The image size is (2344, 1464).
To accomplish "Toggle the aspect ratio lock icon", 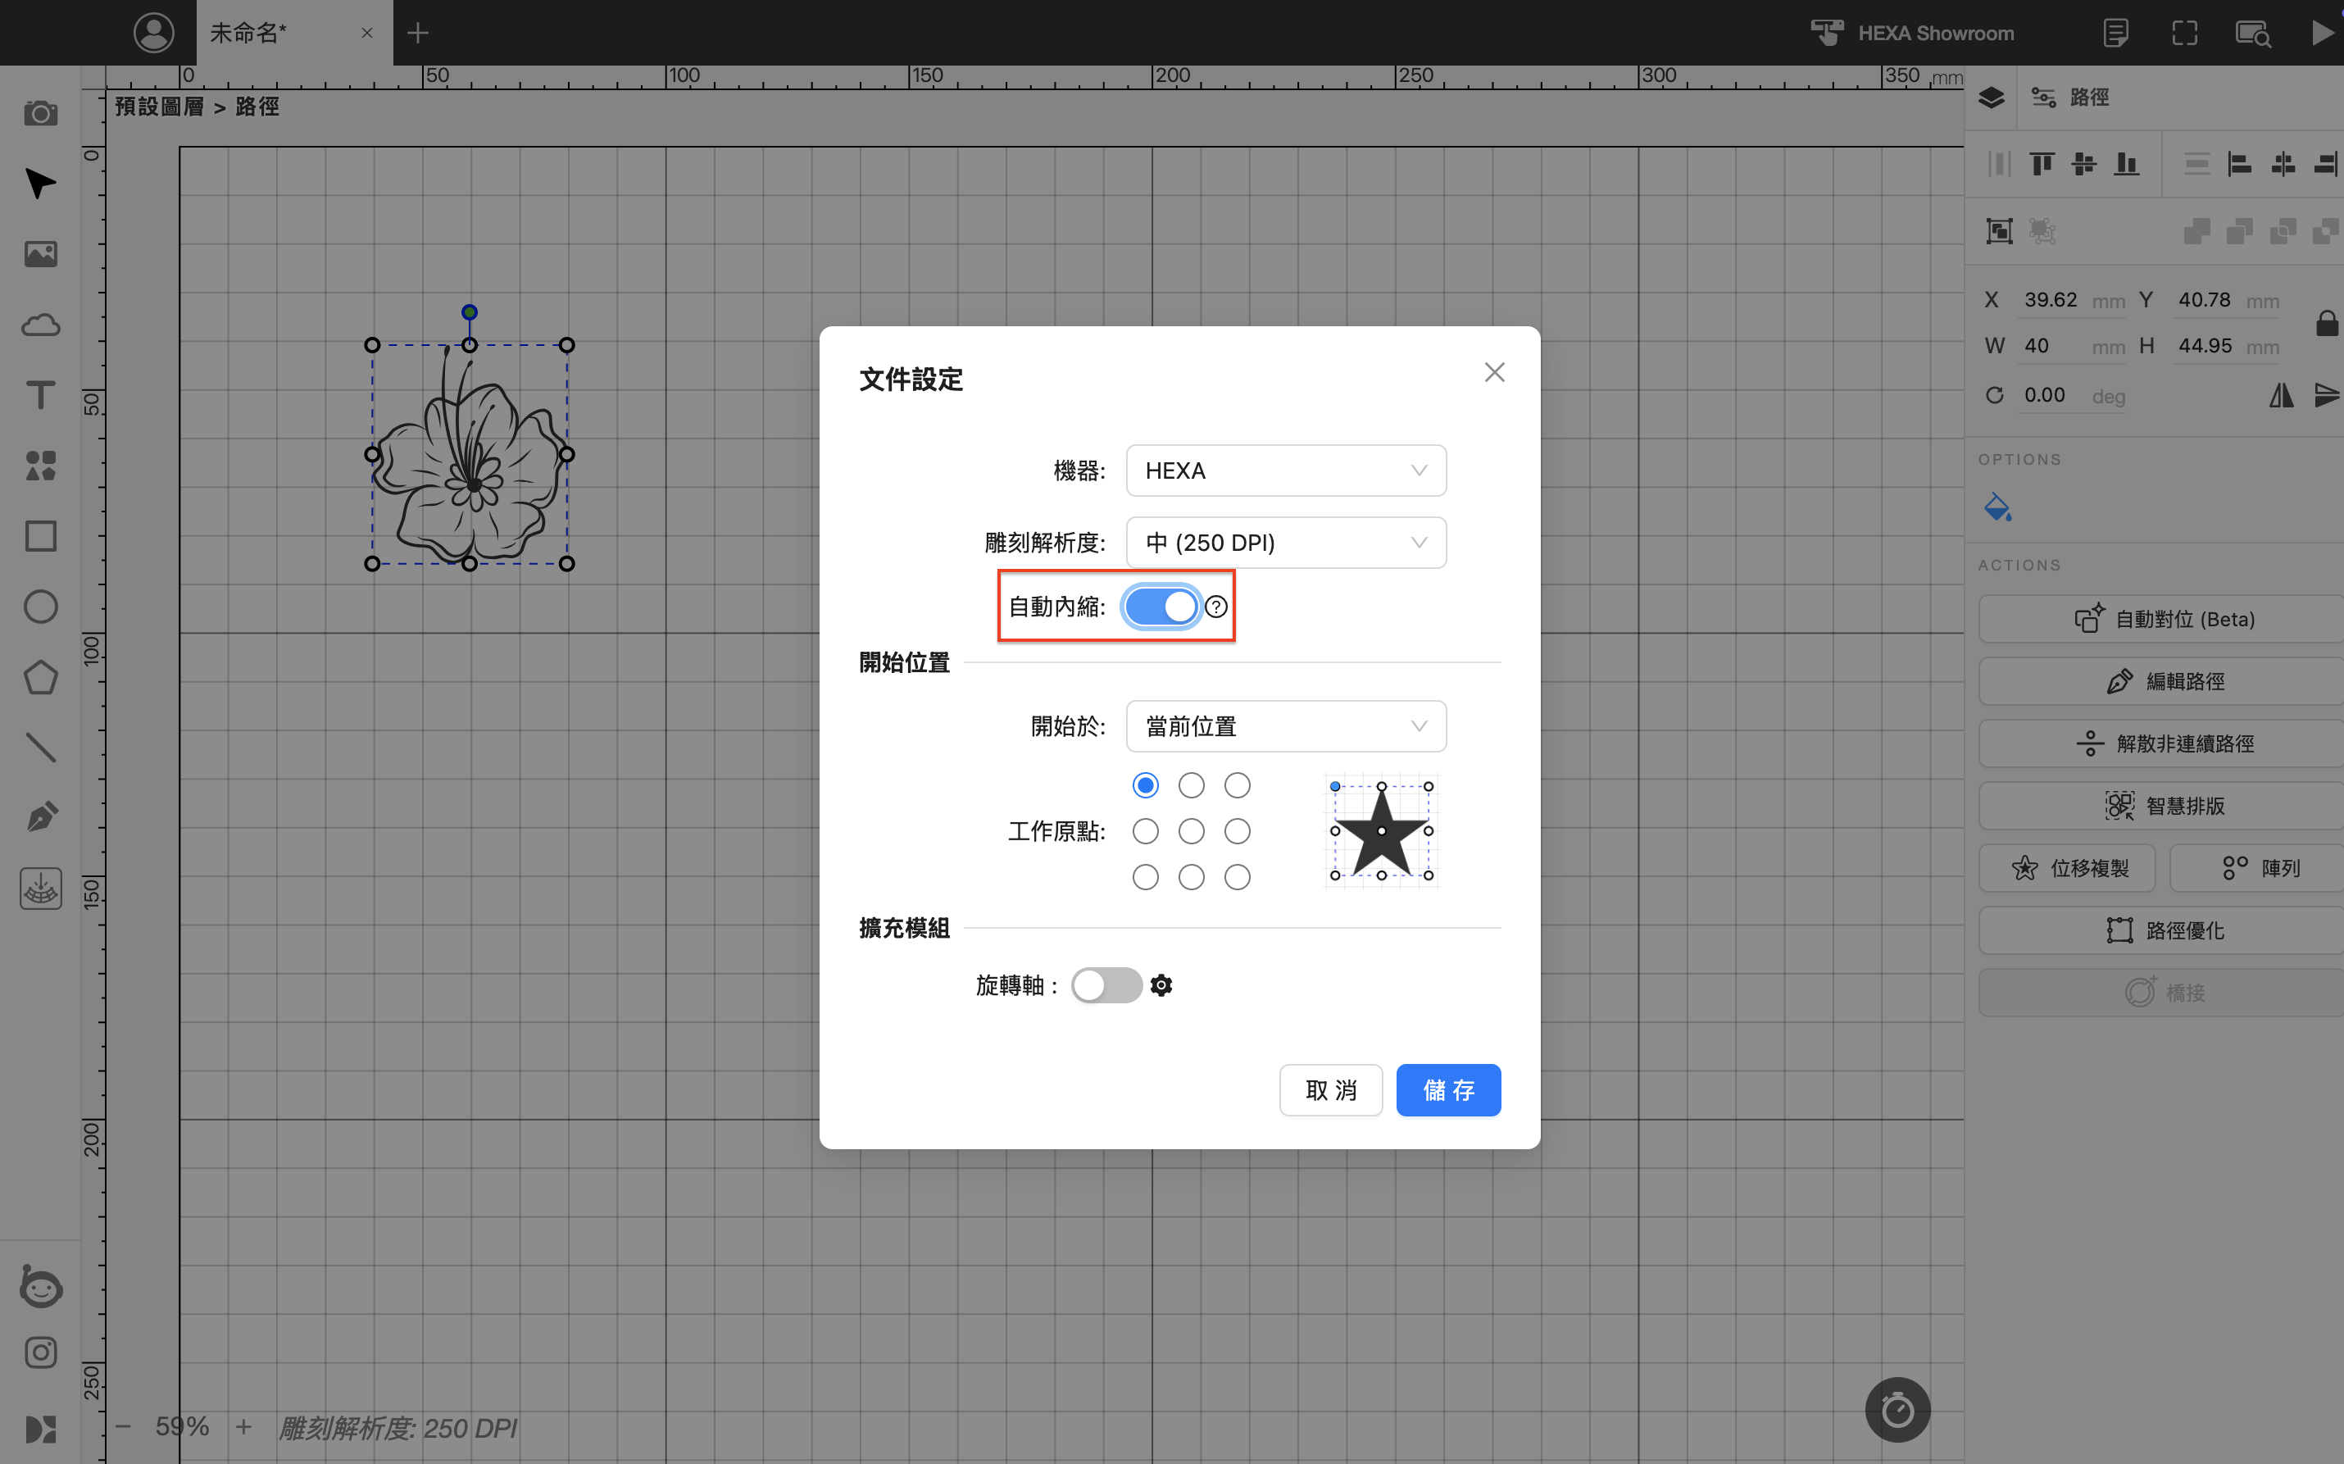I will point(2327,322).
